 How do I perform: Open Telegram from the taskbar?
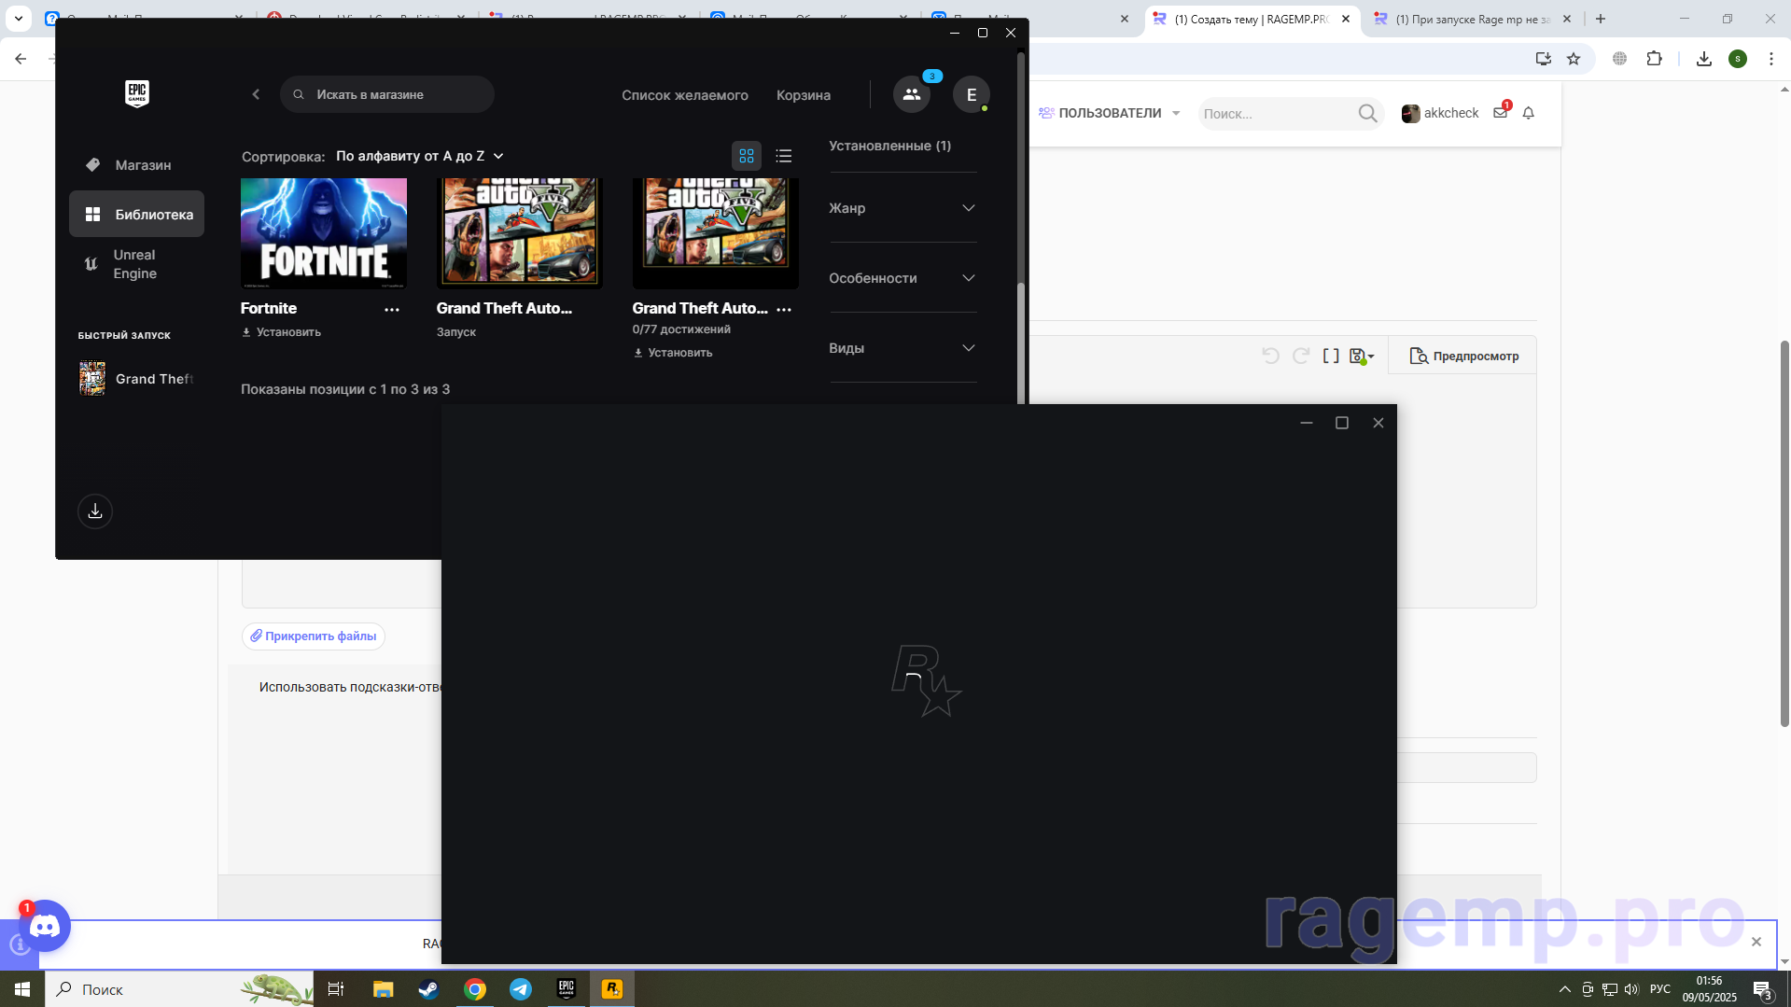pyautogui.click(x=521, y=989)
